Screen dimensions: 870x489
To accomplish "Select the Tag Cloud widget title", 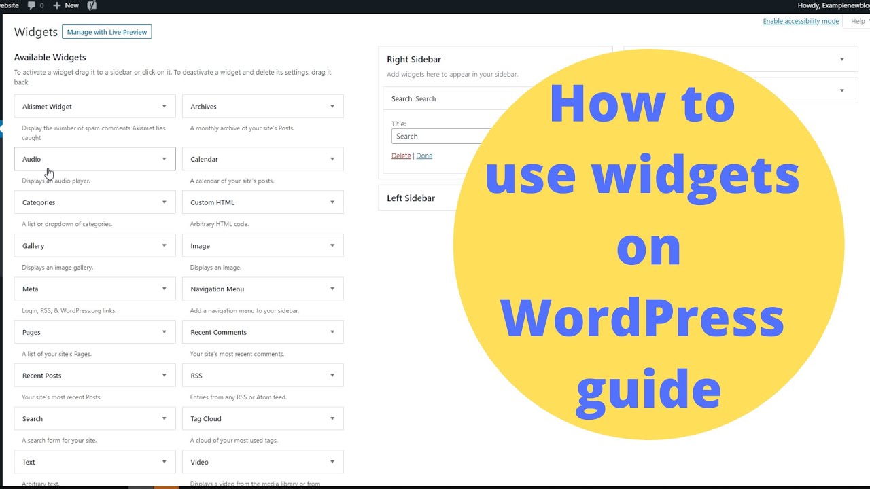I will click(205, 419).
